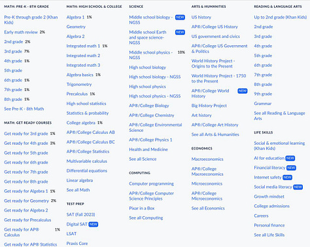Viewport: 310px width, 247px height.
Task: Click See Pre-K - 8th Math link
Action: pos(24,109)
